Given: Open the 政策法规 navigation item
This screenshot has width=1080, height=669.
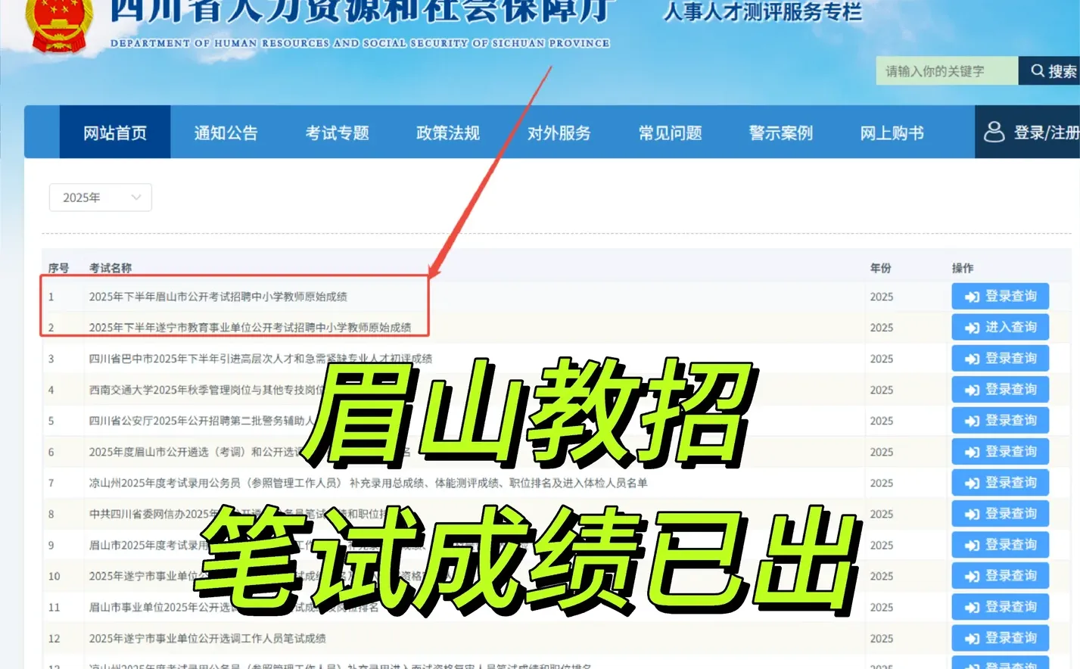Looking at the screenshot, I should [447, 132].
